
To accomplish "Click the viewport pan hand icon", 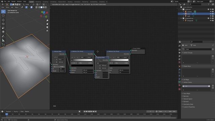I will point(47,24).
